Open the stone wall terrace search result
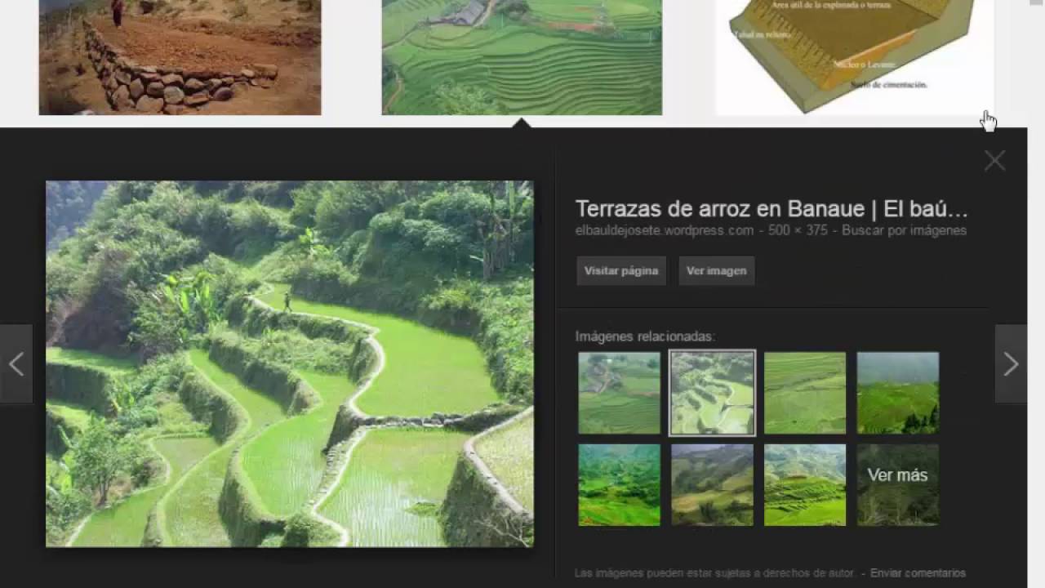This screenshot has height=588, width=1045. (180, 57)
